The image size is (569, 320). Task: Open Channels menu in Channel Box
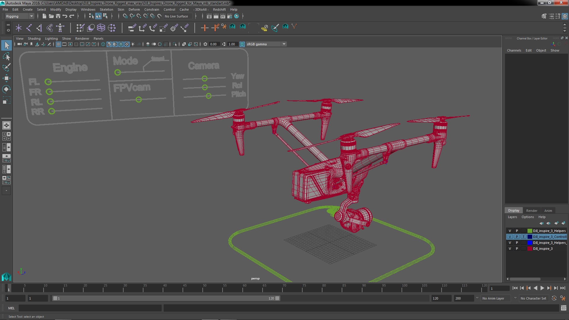pos(514,50)
